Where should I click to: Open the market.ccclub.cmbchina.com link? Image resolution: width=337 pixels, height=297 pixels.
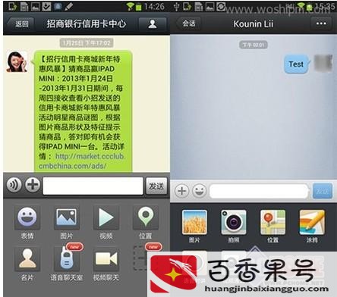tap(81, 161)
